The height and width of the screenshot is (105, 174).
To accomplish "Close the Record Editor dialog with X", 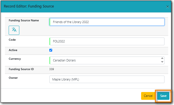I will point(167,7).
